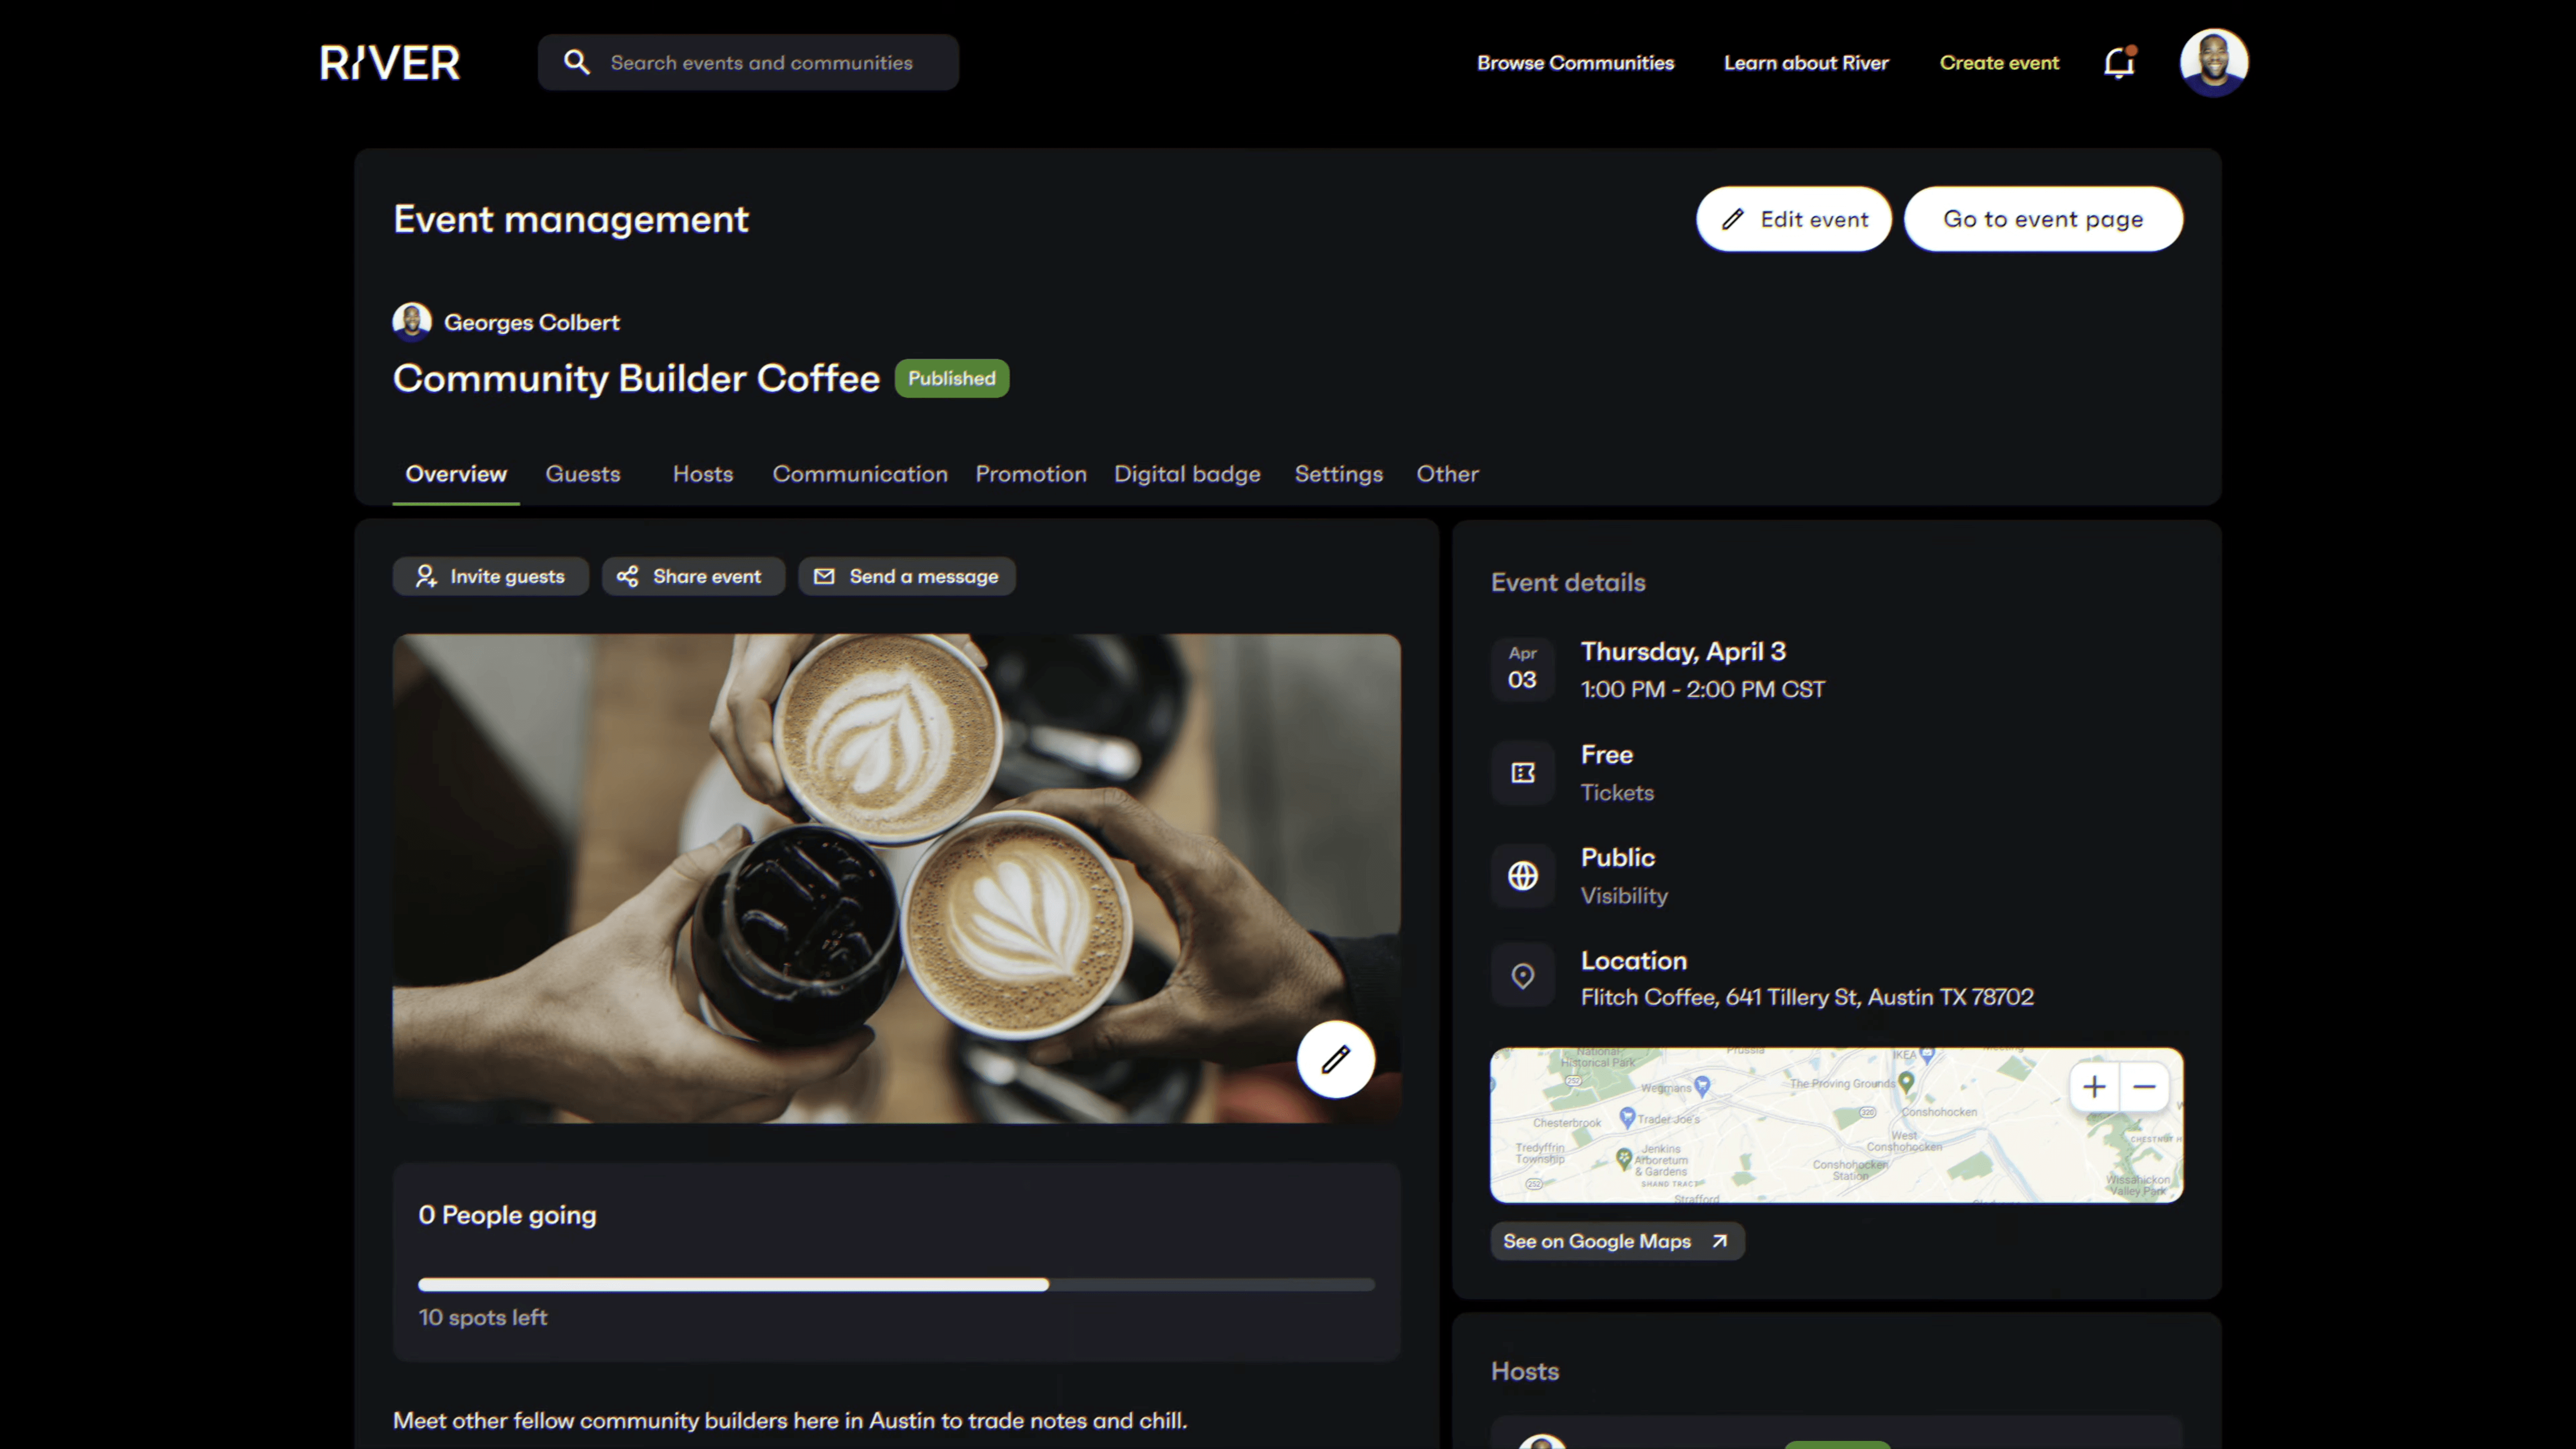
Task: Click the location pin icon
Action: click(x=1522, y=976)
